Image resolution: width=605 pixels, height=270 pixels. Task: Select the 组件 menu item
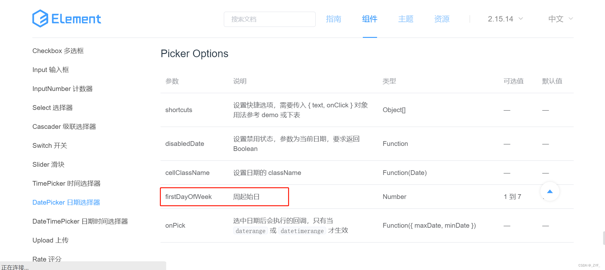pos(369,19)
